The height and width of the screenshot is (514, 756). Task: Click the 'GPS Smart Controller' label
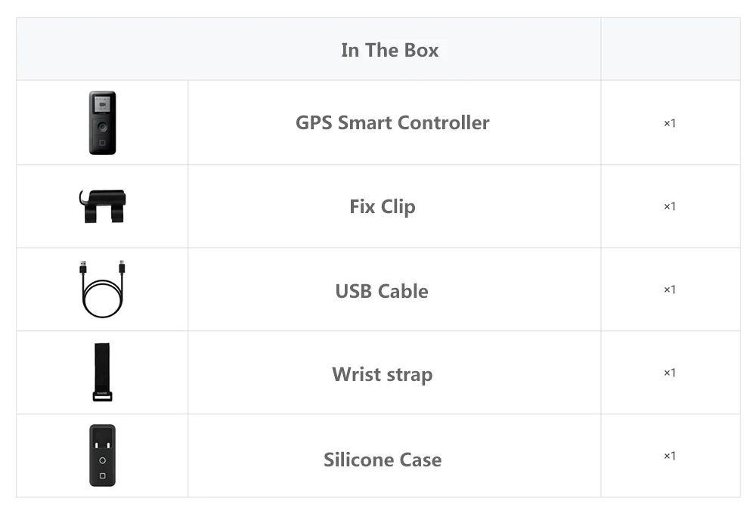point(392,122)
